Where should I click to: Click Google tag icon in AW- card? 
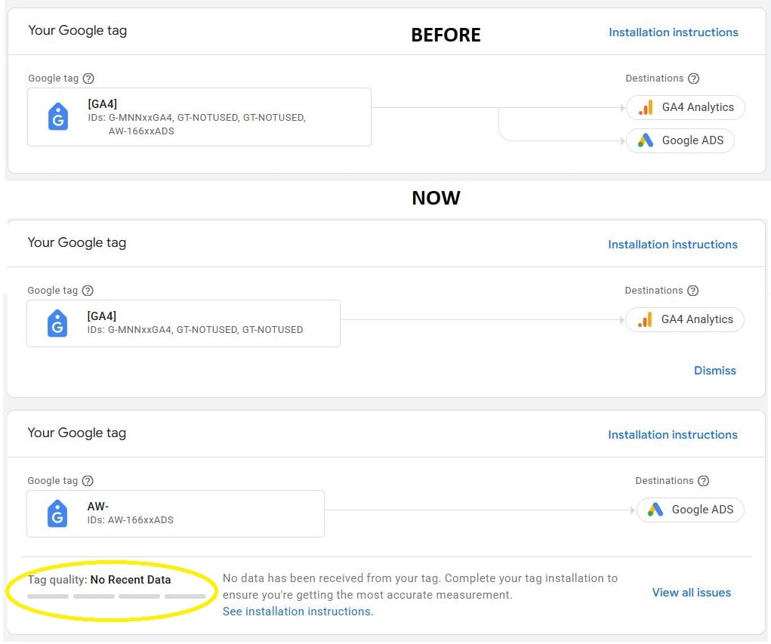57,514
